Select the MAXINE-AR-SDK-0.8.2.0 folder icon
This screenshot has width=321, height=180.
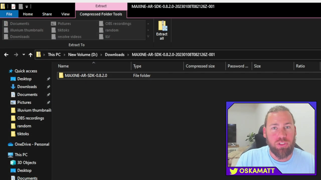tap(61, 75)
